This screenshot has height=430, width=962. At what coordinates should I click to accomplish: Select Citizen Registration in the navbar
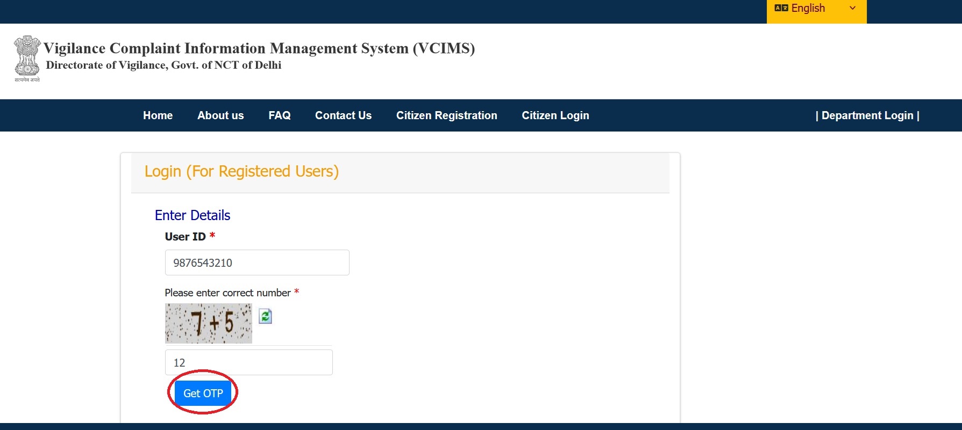click(446, 115)
